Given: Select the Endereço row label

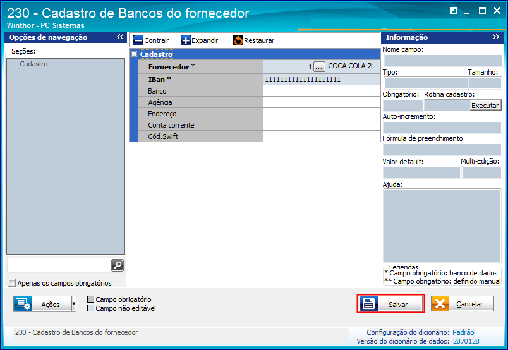Looking at the screenshot, I should (x=200, y=114).
